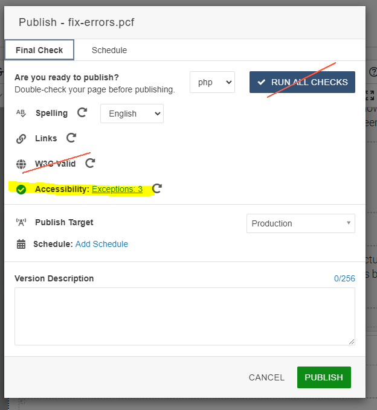Click the green Publish button

tap(323, 377)
